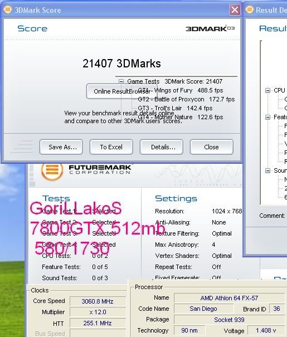Select GT2 - Battle of Proxycon result row

tap(186, 99)
